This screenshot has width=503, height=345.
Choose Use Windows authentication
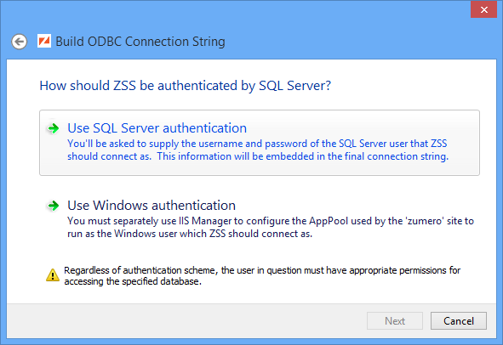click(x=151, y=206)
